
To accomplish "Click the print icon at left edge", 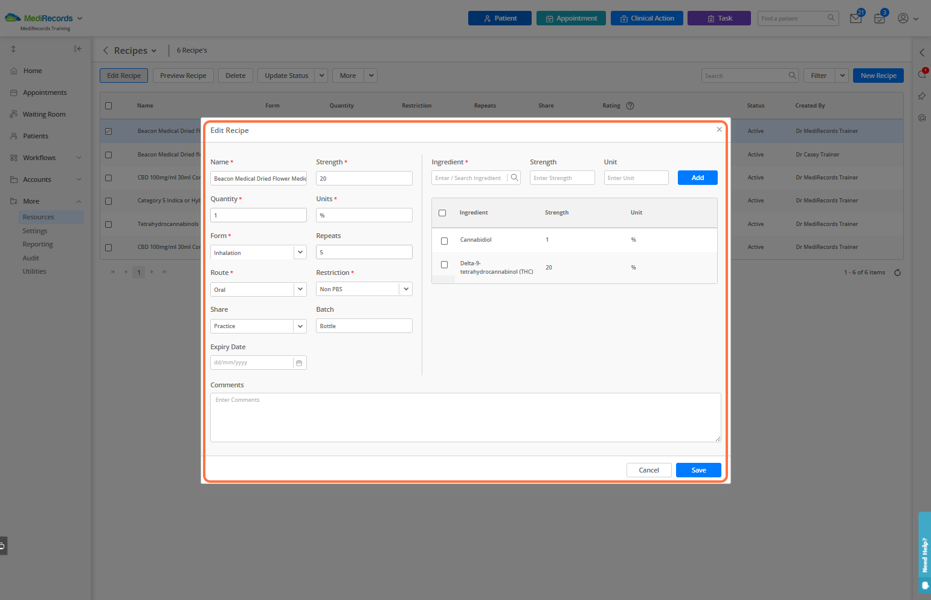I will point(2,546).
